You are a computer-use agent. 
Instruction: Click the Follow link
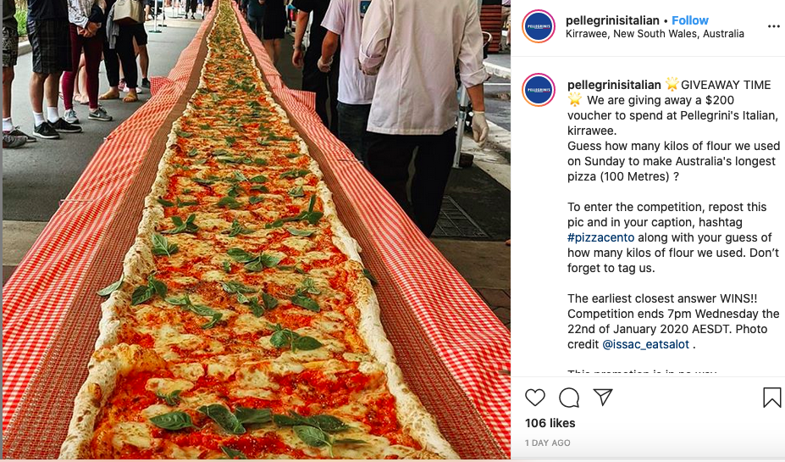pos(690,20)
